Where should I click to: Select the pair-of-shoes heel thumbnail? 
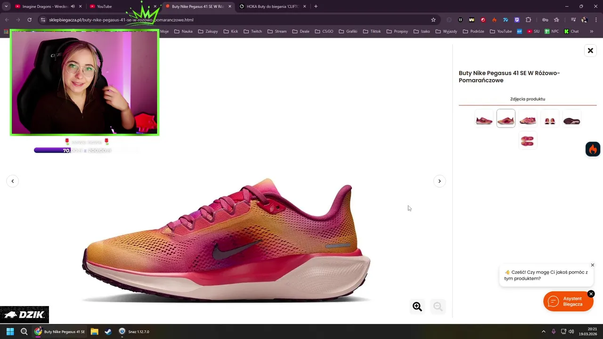click(x=550, y=118)
